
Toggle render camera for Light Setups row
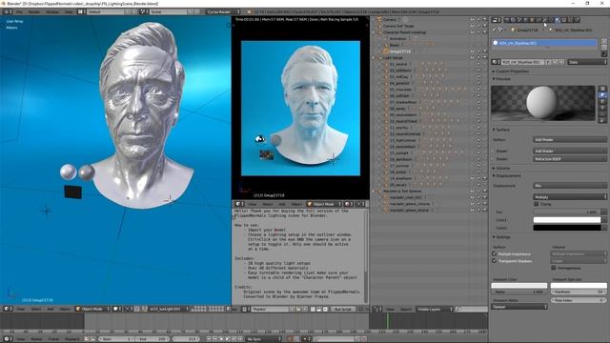tap(485, 57)
